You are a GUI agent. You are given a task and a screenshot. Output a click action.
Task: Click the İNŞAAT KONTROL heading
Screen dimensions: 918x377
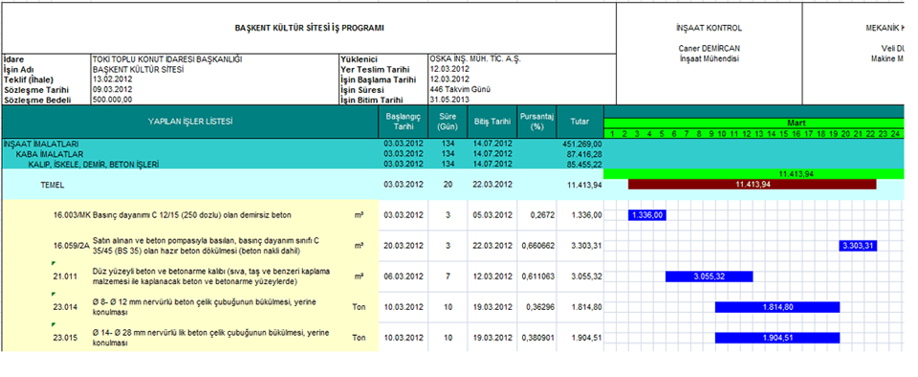point(709,28)
